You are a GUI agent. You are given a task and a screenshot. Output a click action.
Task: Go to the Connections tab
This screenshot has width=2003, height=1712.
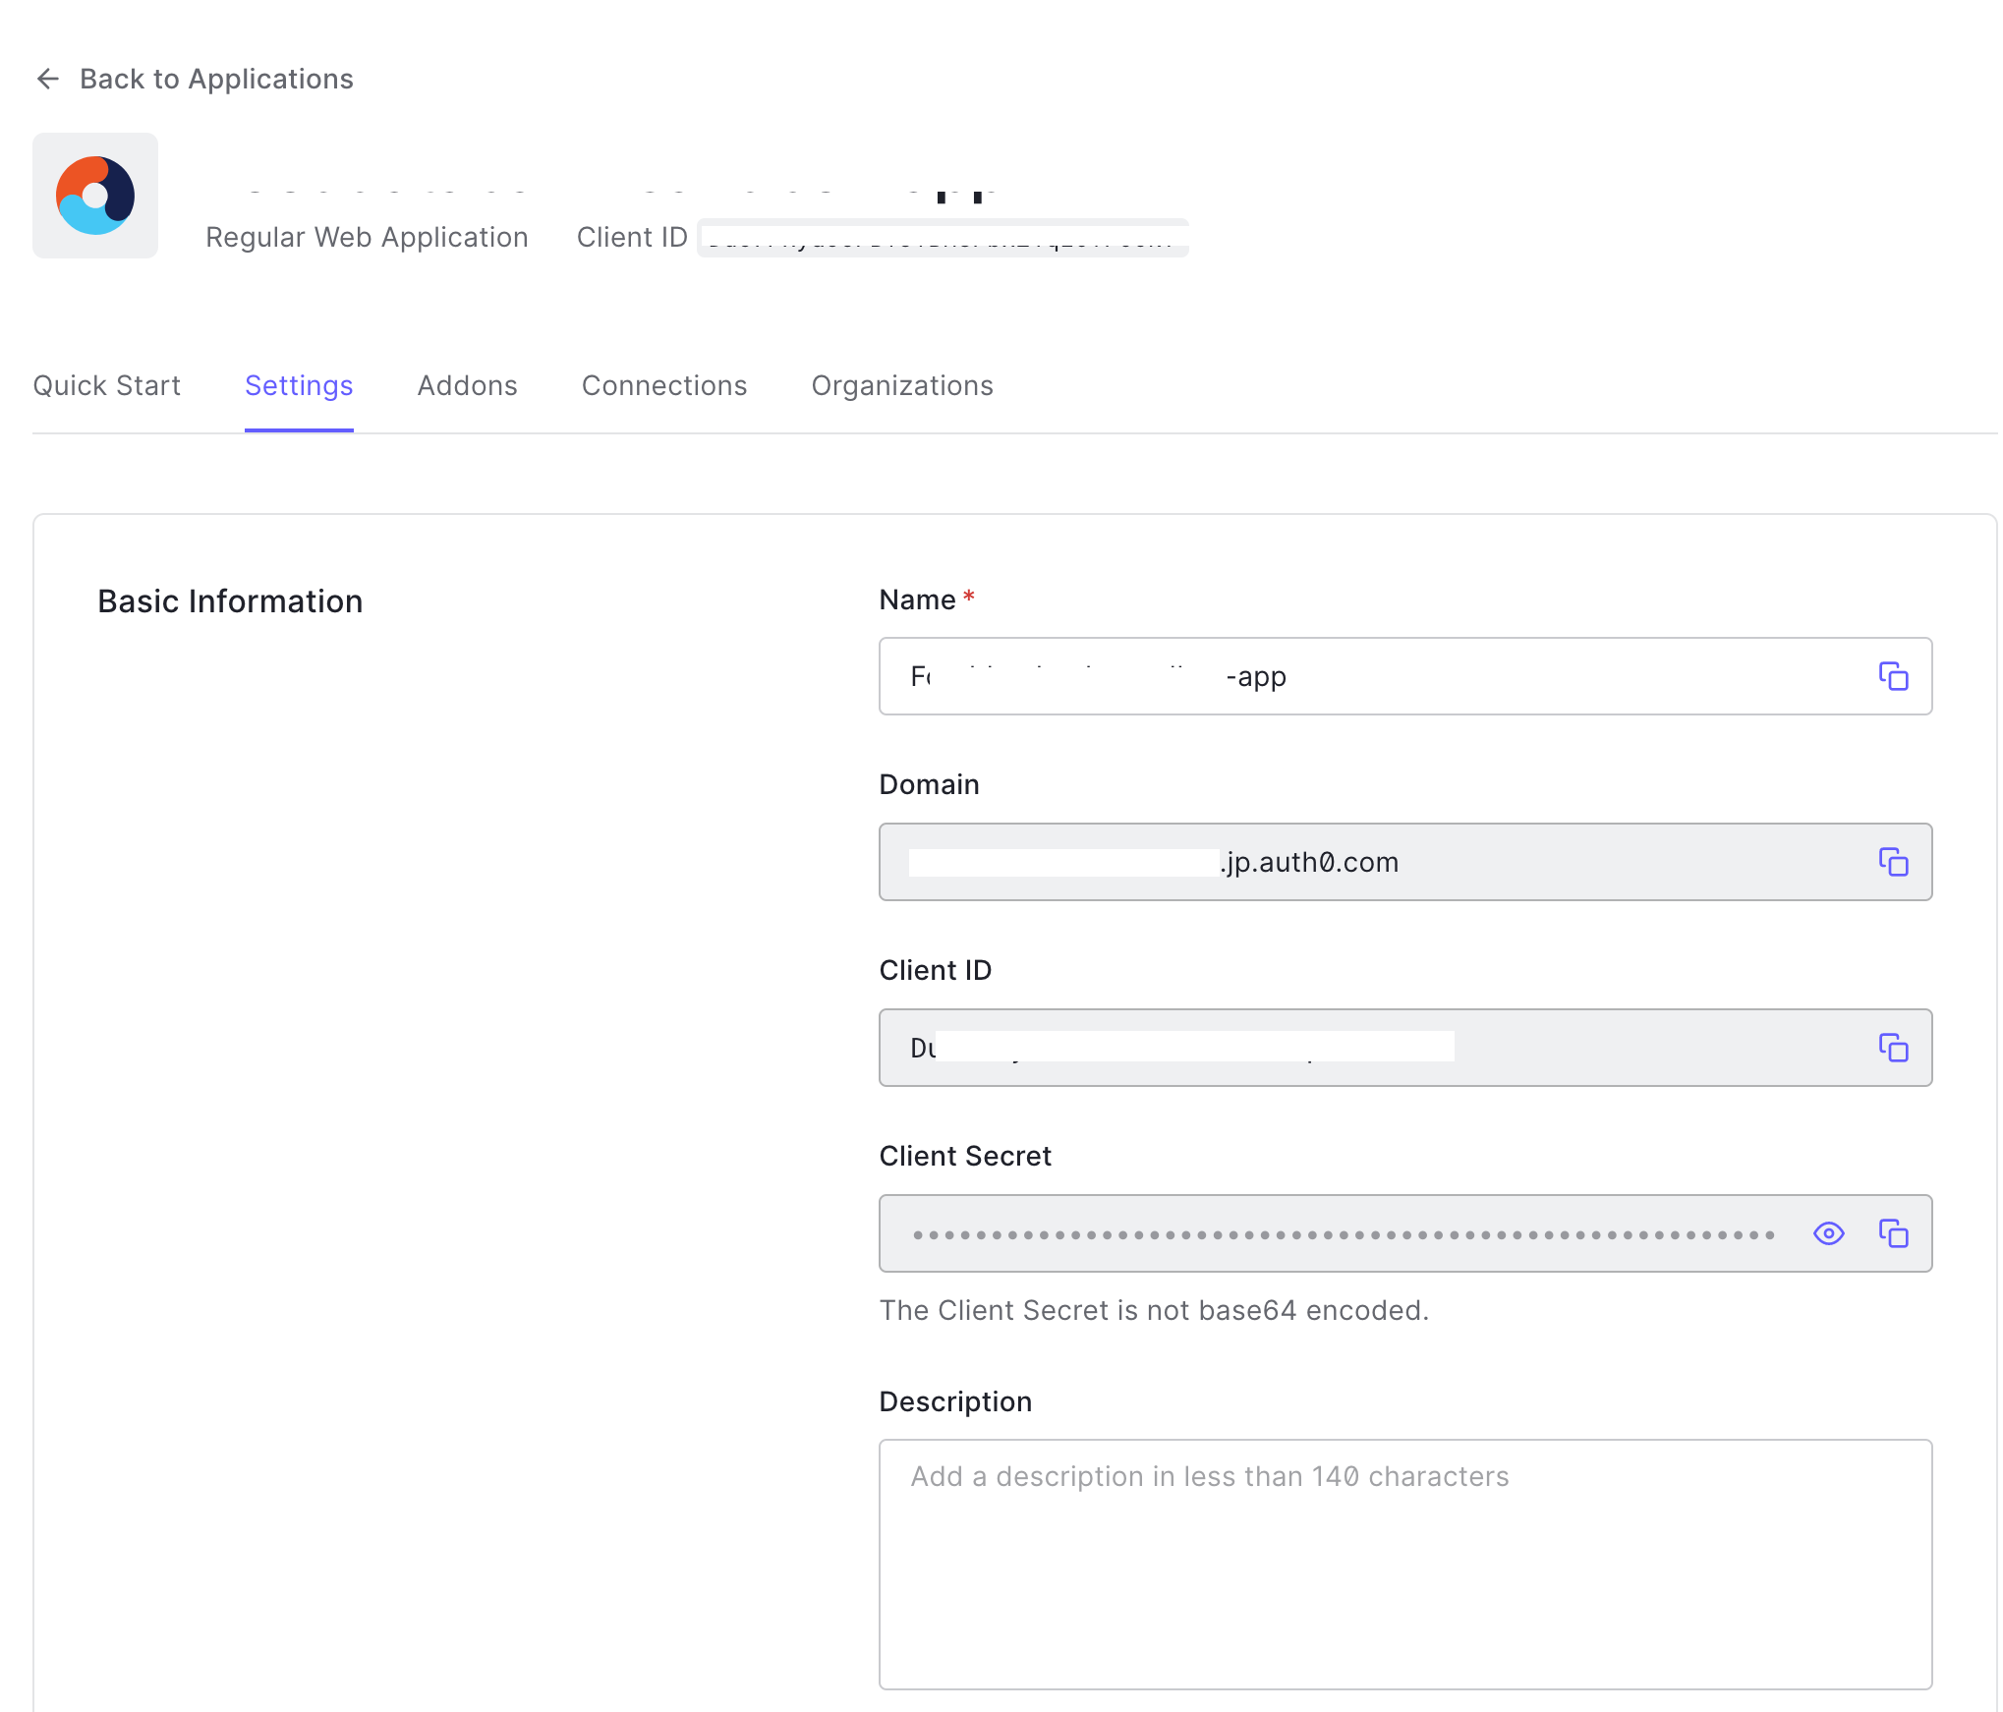[x=664, y=385]
